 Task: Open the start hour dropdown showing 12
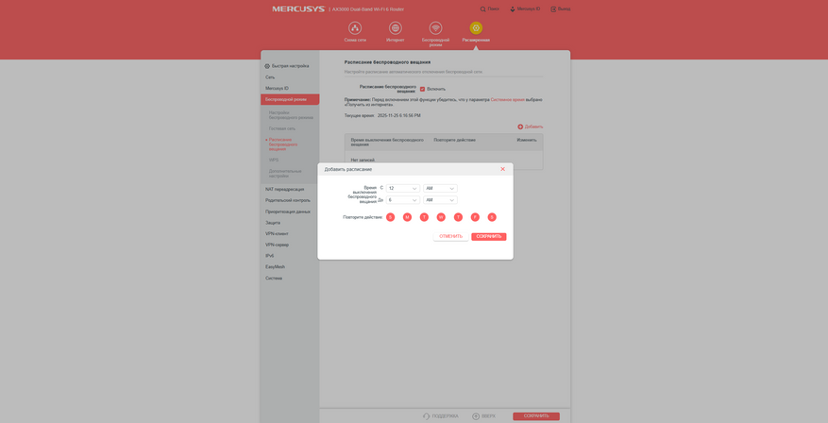click(x=403, y=188)
